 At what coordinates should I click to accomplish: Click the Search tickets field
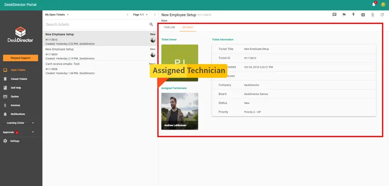pyautogui.click(x=95, y=24)
